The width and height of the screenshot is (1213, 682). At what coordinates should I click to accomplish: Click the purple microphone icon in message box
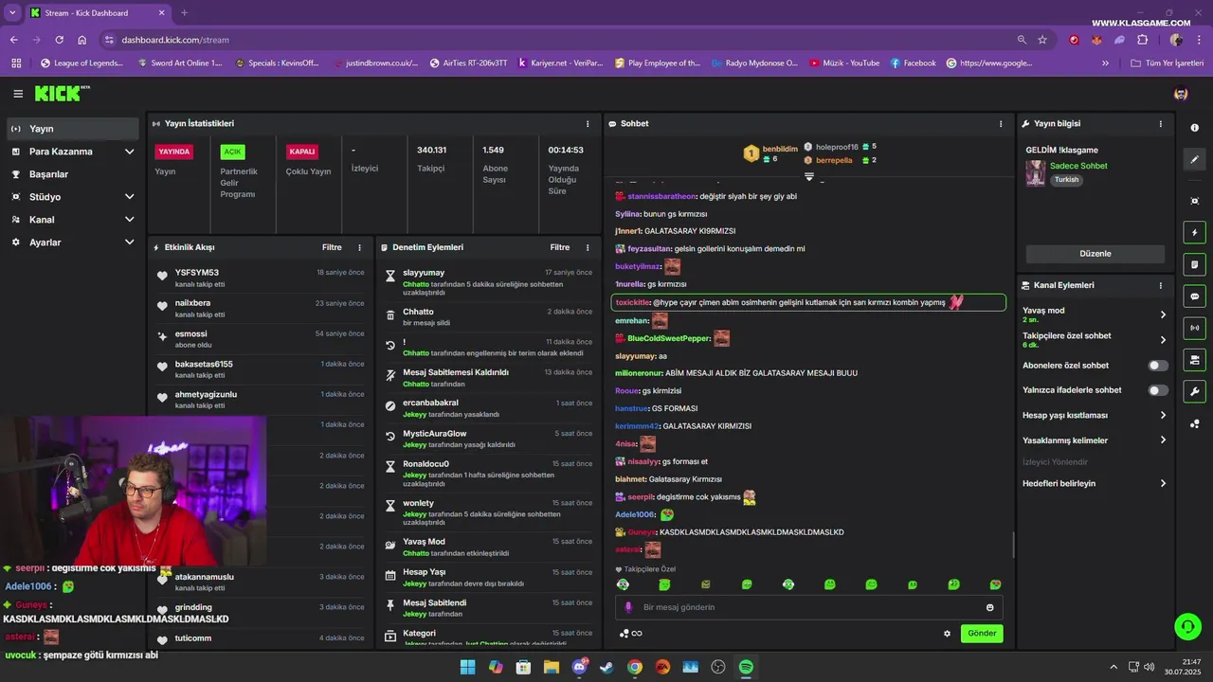point(628,607)
